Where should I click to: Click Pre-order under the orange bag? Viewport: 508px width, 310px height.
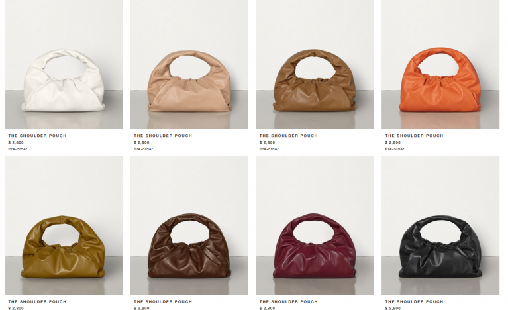pos(395,149)
